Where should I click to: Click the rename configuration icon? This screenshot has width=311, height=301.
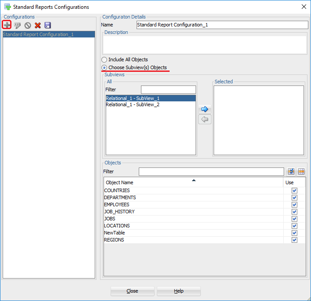pos(17,26)
